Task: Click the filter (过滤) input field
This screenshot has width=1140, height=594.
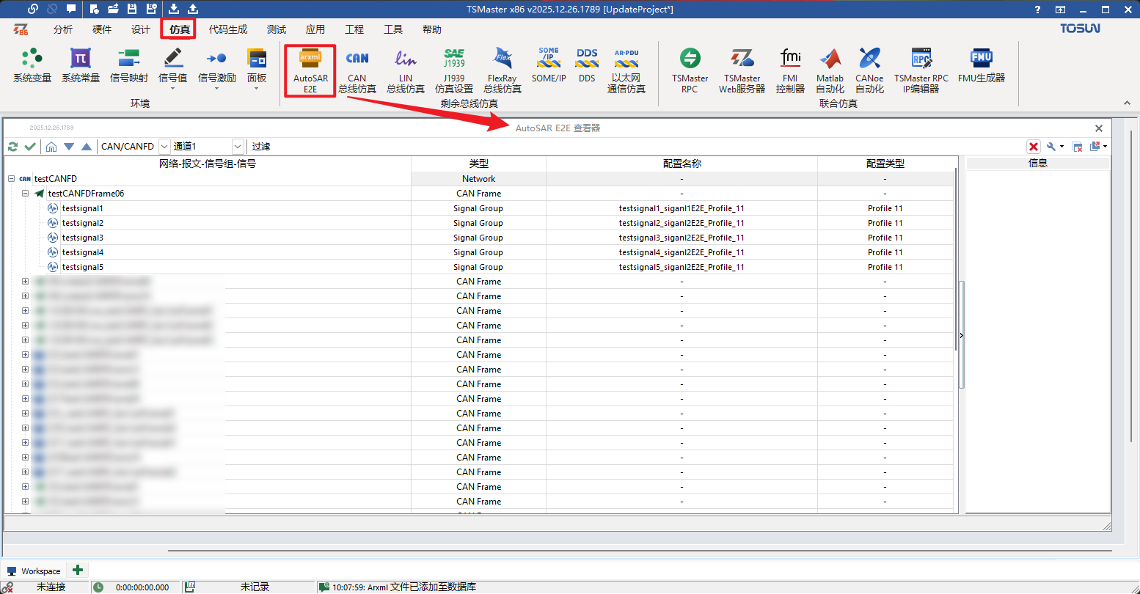Action: [x=587, y=147]
